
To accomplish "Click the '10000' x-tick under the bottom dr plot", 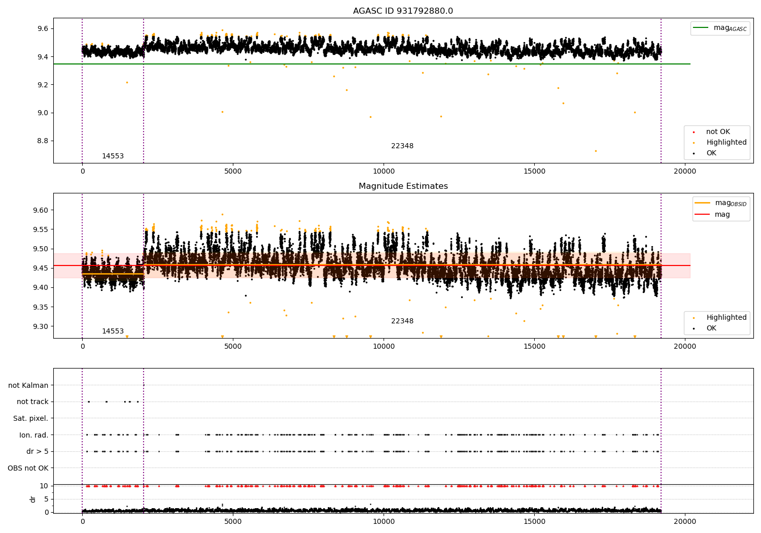I will 384,521.
